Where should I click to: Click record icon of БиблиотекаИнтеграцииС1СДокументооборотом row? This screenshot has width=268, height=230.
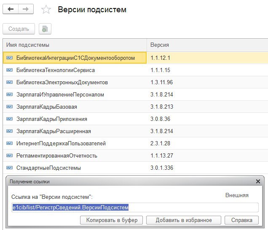[x=10, y=58]
